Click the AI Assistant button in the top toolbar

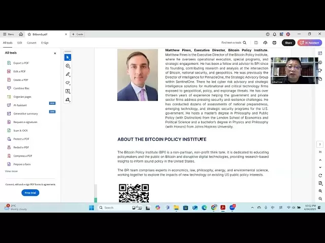(310, 43)
